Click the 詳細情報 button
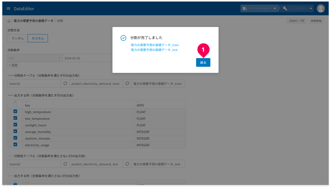Image resolution: width=331 pixels, height=188 pixels. [316, 21]
